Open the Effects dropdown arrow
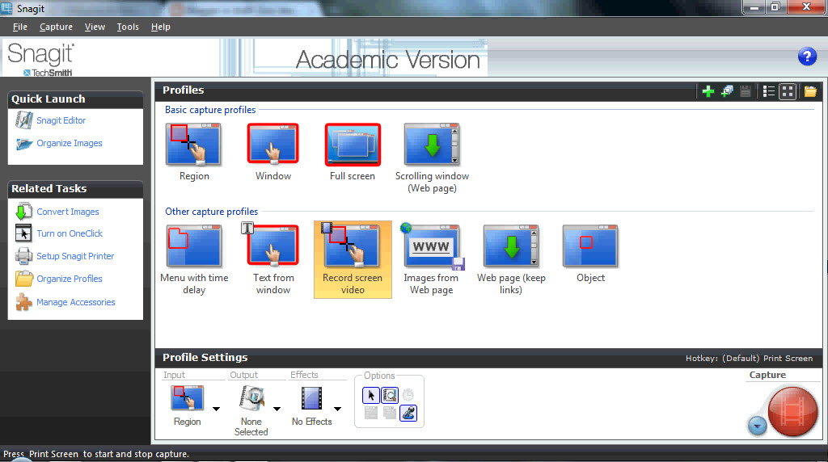The image size is (828, 462). click(337, 409)
